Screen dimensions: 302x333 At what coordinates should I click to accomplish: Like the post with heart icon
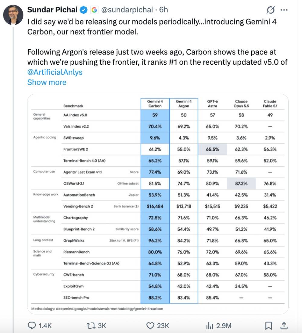tap(150, 325)
